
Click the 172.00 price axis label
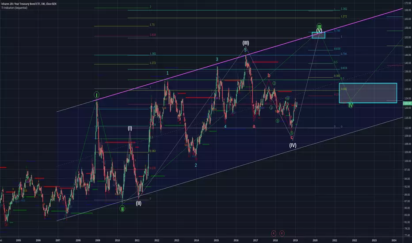pyautogui.click(x=408, y=3)
